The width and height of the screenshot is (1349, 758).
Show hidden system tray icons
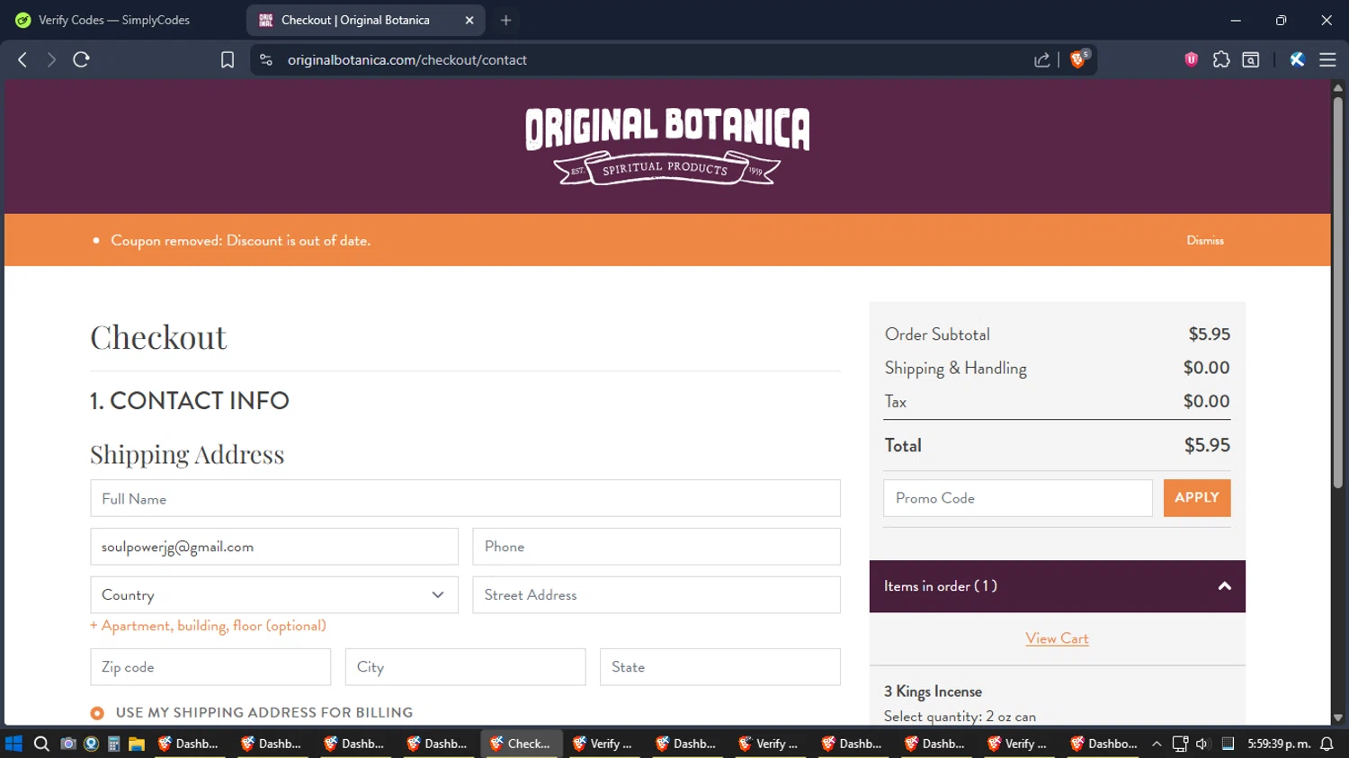(1157, 744)
